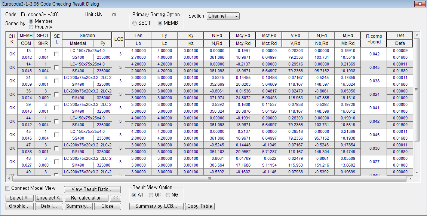Click the LCB column header
The width and height of the screenshot is (427, 216).
coord(119,39)
